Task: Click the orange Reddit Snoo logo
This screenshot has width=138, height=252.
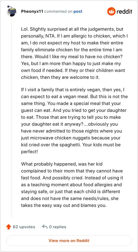Action: [111, 11]
